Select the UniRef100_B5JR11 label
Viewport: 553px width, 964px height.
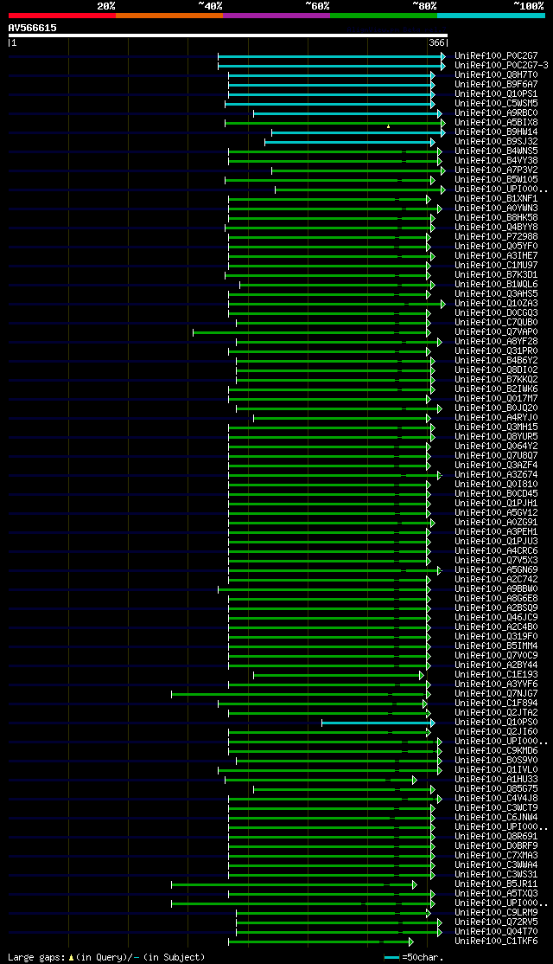(497, 884)
